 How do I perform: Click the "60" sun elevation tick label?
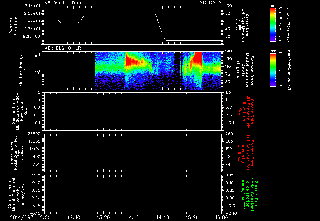coord(227,21)
